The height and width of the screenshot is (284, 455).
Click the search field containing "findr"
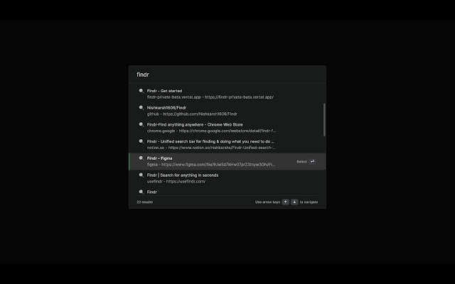227,75
